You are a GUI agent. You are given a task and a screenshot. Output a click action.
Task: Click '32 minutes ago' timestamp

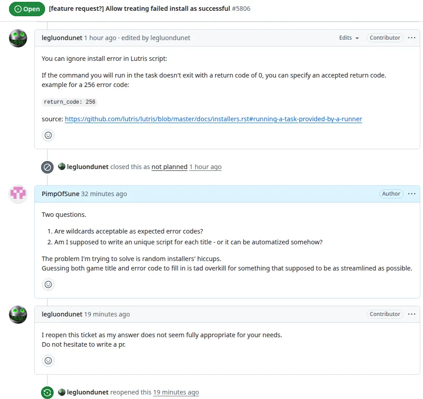[x=104, y=194]
